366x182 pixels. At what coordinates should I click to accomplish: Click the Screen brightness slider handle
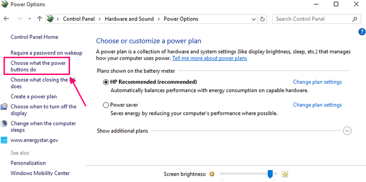pyautogui.click(x=270, y=174)
